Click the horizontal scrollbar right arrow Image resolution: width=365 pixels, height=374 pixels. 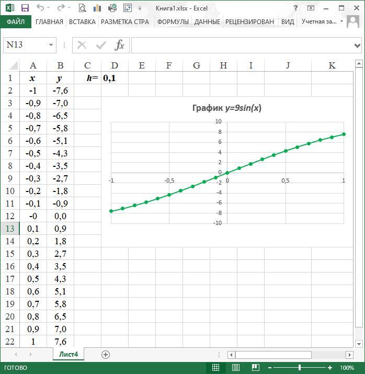[x=349, y=355]
